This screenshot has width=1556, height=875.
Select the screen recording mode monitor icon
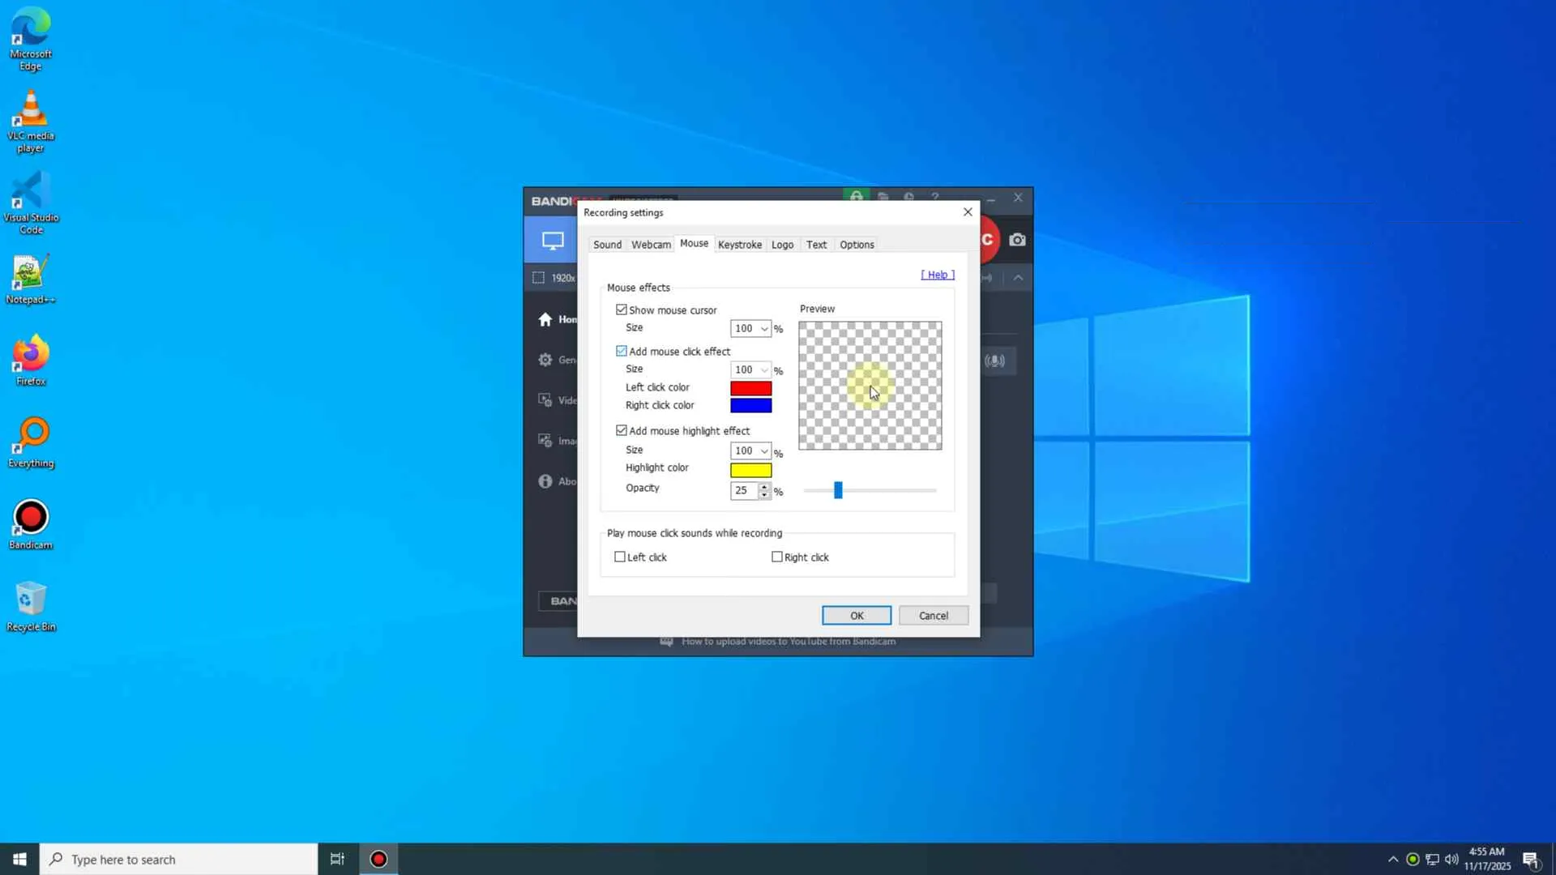(553, 241)
